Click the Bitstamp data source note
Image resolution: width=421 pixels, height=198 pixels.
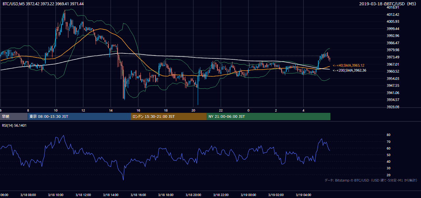[371, 180]
